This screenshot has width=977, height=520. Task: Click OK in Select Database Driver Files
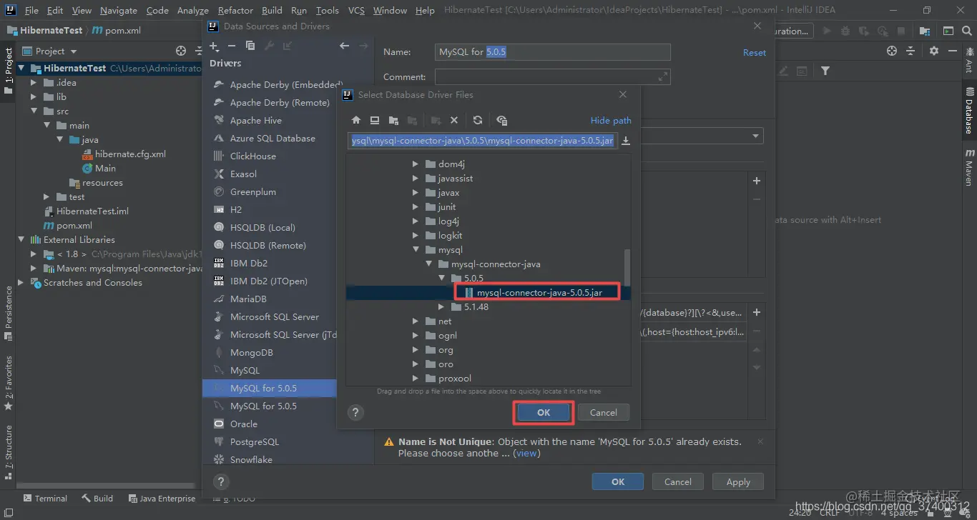coord(544,412)
